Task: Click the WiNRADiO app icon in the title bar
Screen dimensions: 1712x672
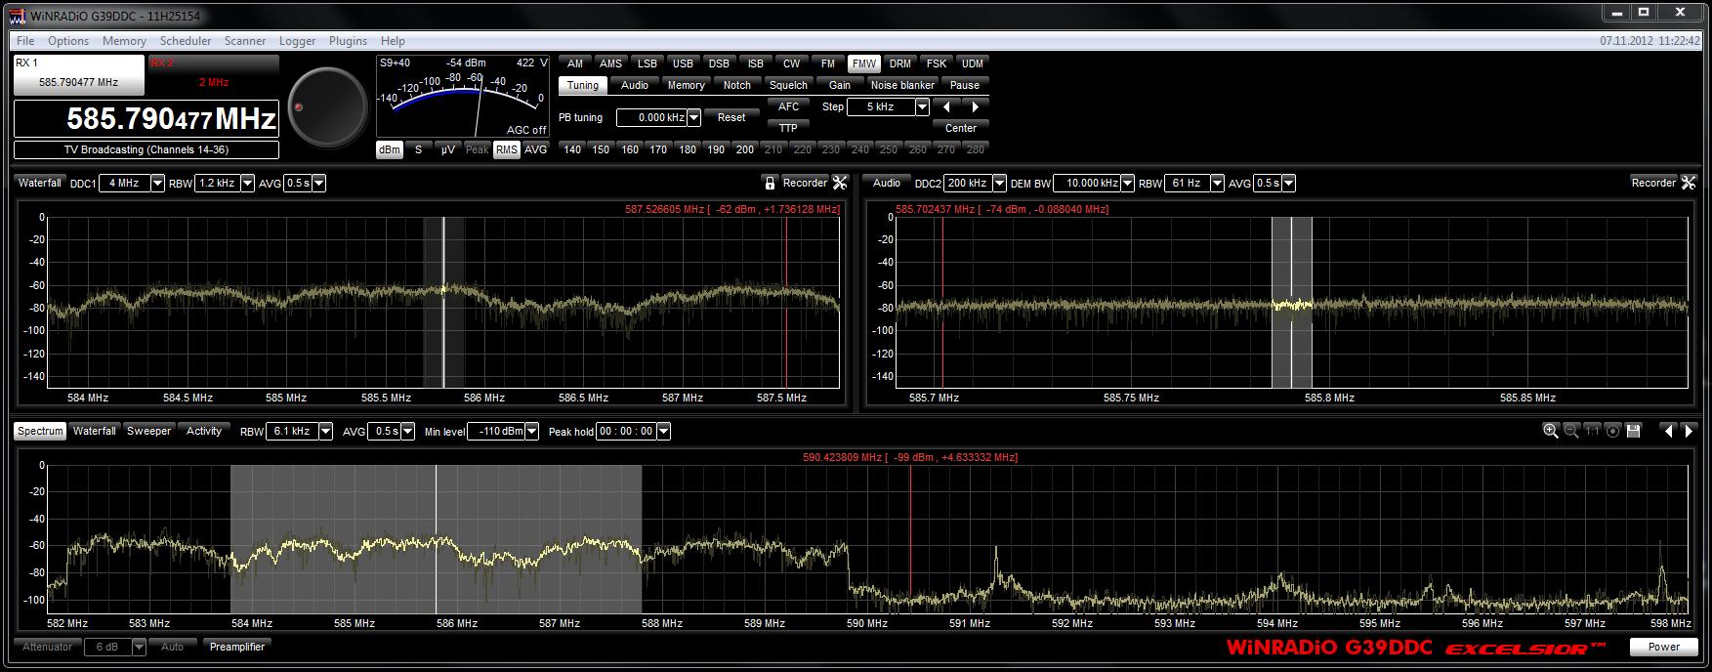Action: (x=18, y=16)
